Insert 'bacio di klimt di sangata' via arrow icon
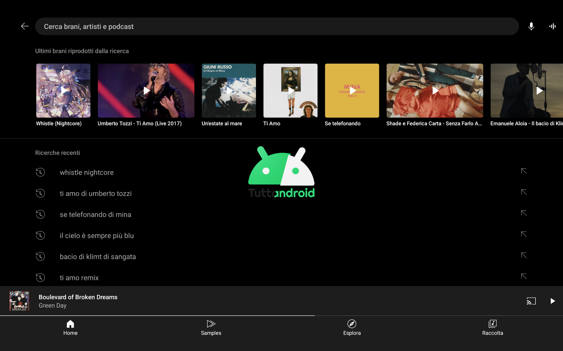 pos(524,255)
